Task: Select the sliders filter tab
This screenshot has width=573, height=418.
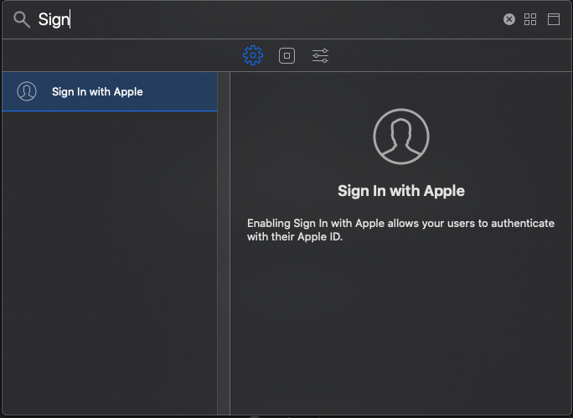Action: 321,55
